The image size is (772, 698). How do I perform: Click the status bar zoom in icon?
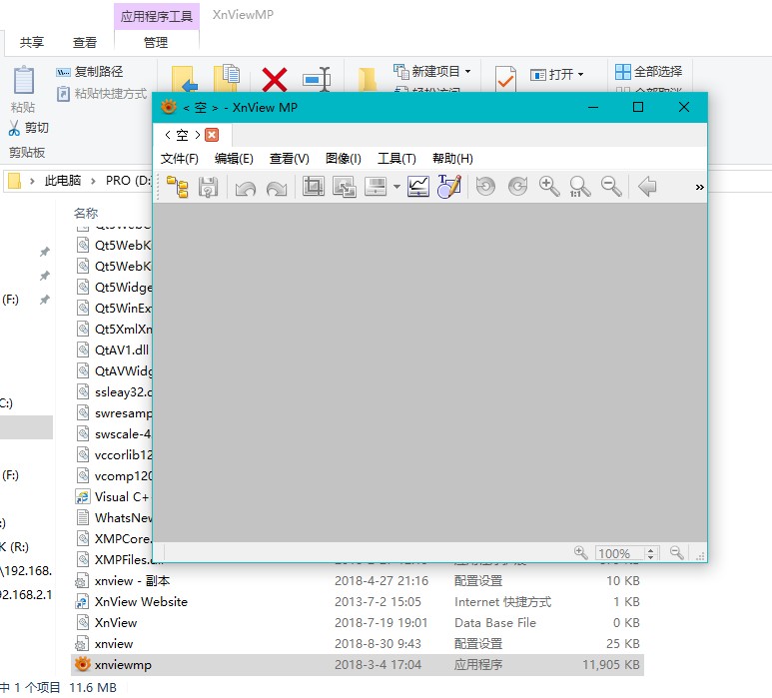pyautogui.click(x=581, y=553)
